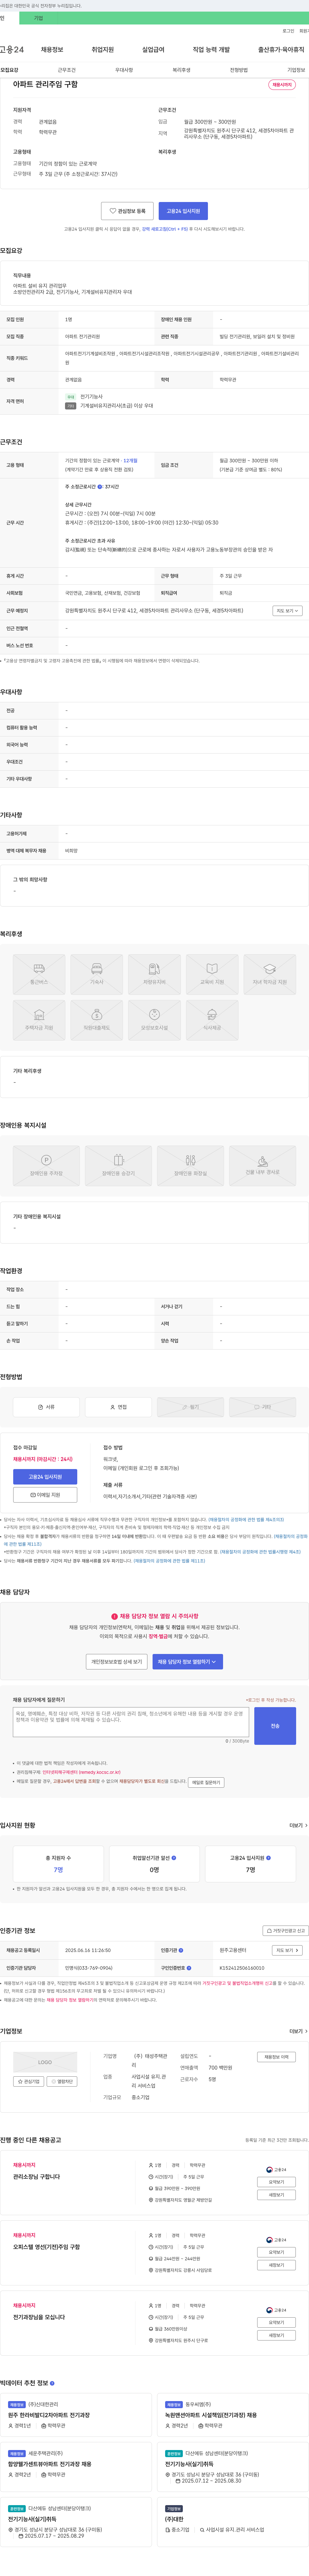Screen dimensions: 309x2576
Task: Click the 필기 written test box
Action: (x=190, y=1407)
